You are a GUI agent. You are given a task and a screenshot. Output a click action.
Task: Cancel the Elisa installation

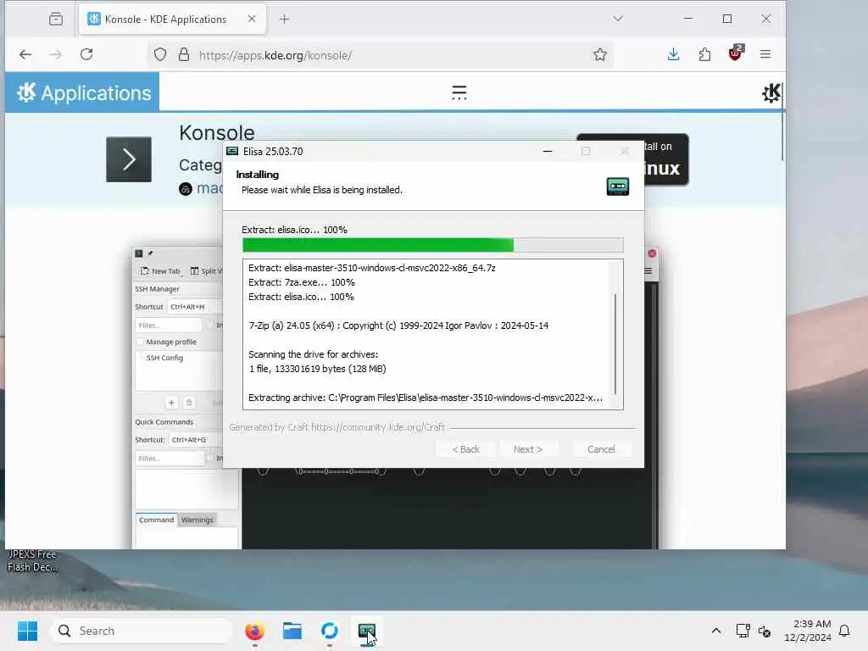click(x=601, y=449)
